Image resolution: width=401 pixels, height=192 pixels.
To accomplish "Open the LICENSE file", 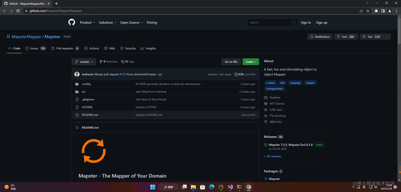I will (x=87, y=107).
